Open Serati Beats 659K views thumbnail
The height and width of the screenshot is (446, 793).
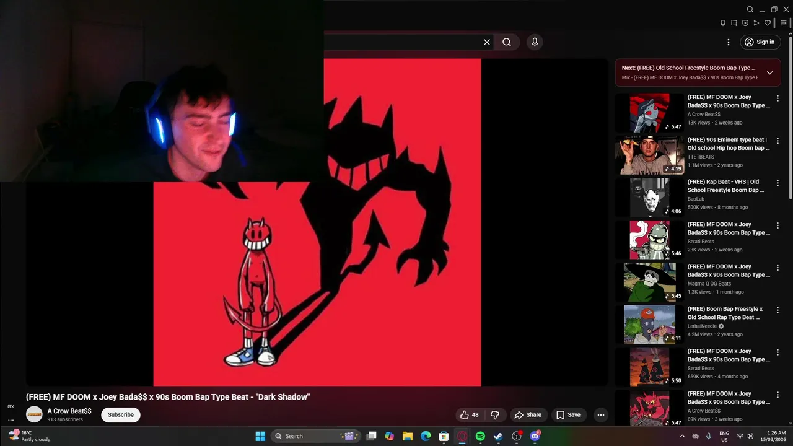(x=649, y=367)
